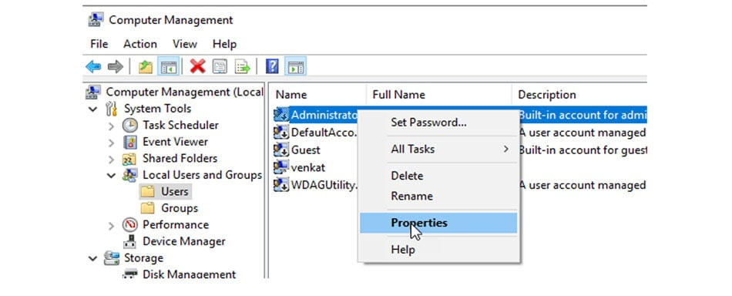The width and height of the screenshot is (732, 296).
Task: Toggle the Show/Hide Console Tree icon
Action: coord(169,67)
